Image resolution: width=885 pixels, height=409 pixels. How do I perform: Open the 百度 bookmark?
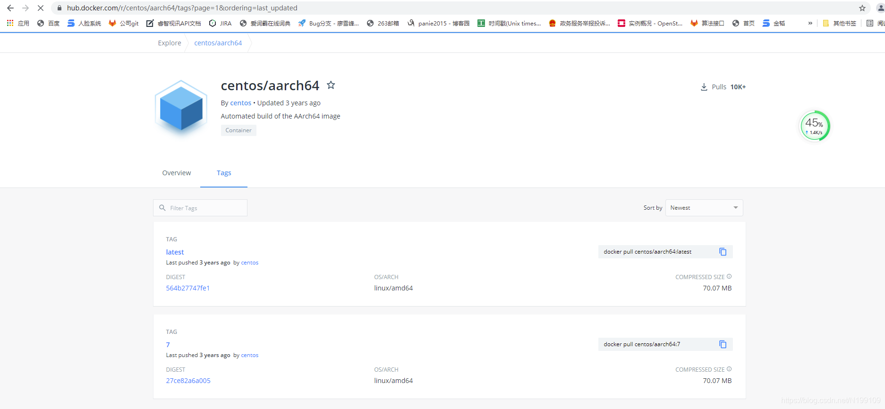tap(49, 23)
